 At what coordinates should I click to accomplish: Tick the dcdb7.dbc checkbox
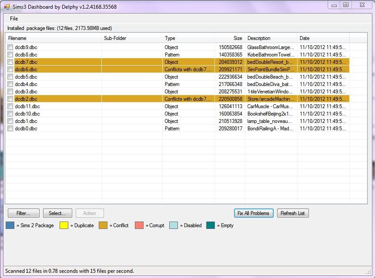pyautogui.click(x=10, y=62)
